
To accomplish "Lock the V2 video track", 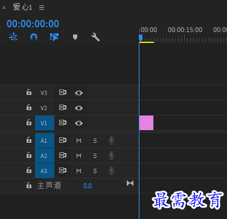I will [29, 107].
